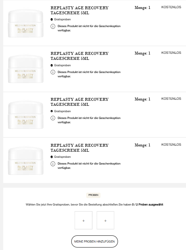Click the Meine Proben Hinzufügen button

tap(94, 241)
